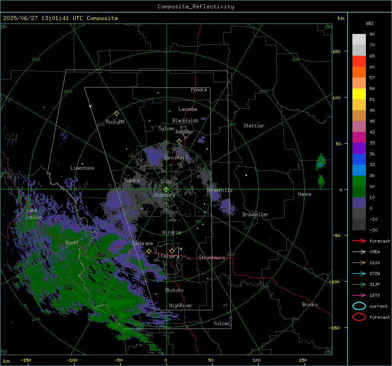
Task: Click the Airdrie city label
Action: click(172, 232)
